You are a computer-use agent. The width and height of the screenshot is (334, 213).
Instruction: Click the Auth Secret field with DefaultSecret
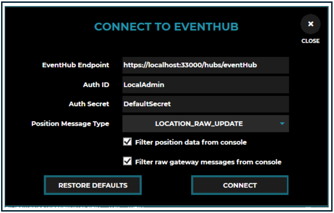205,104
